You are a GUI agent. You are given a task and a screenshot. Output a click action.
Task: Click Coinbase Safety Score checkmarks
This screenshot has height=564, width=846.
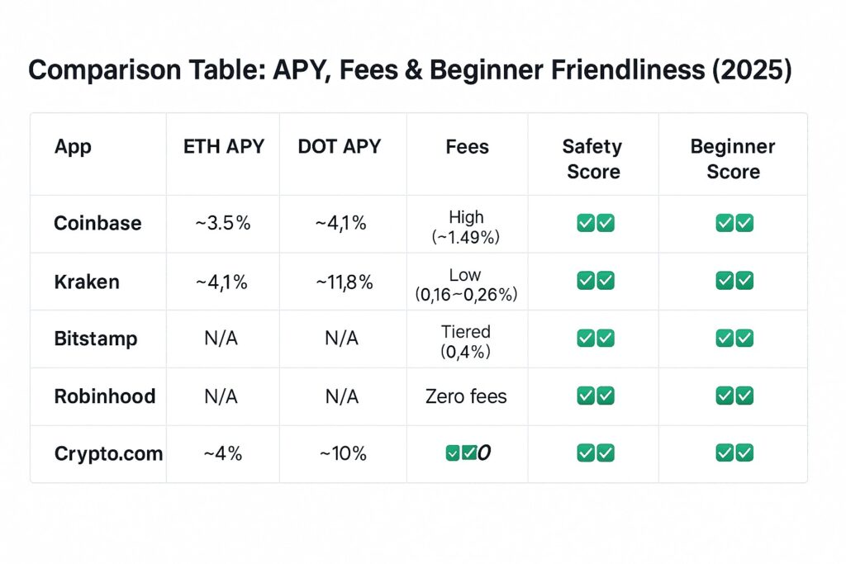coord(596,223)
